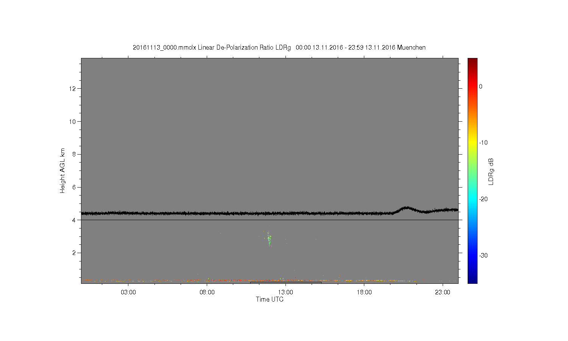Click the 'LDRg dB' colorbar label
The height and width of the screenshot is (341, 568).
tap(491, 171)
